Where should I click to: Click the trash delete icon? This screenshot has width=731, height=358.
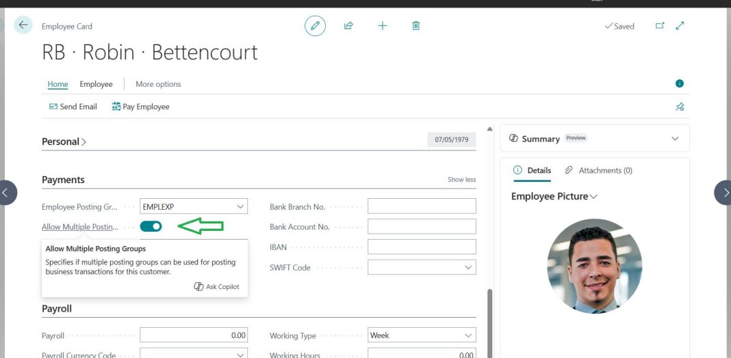pos(415,26)
